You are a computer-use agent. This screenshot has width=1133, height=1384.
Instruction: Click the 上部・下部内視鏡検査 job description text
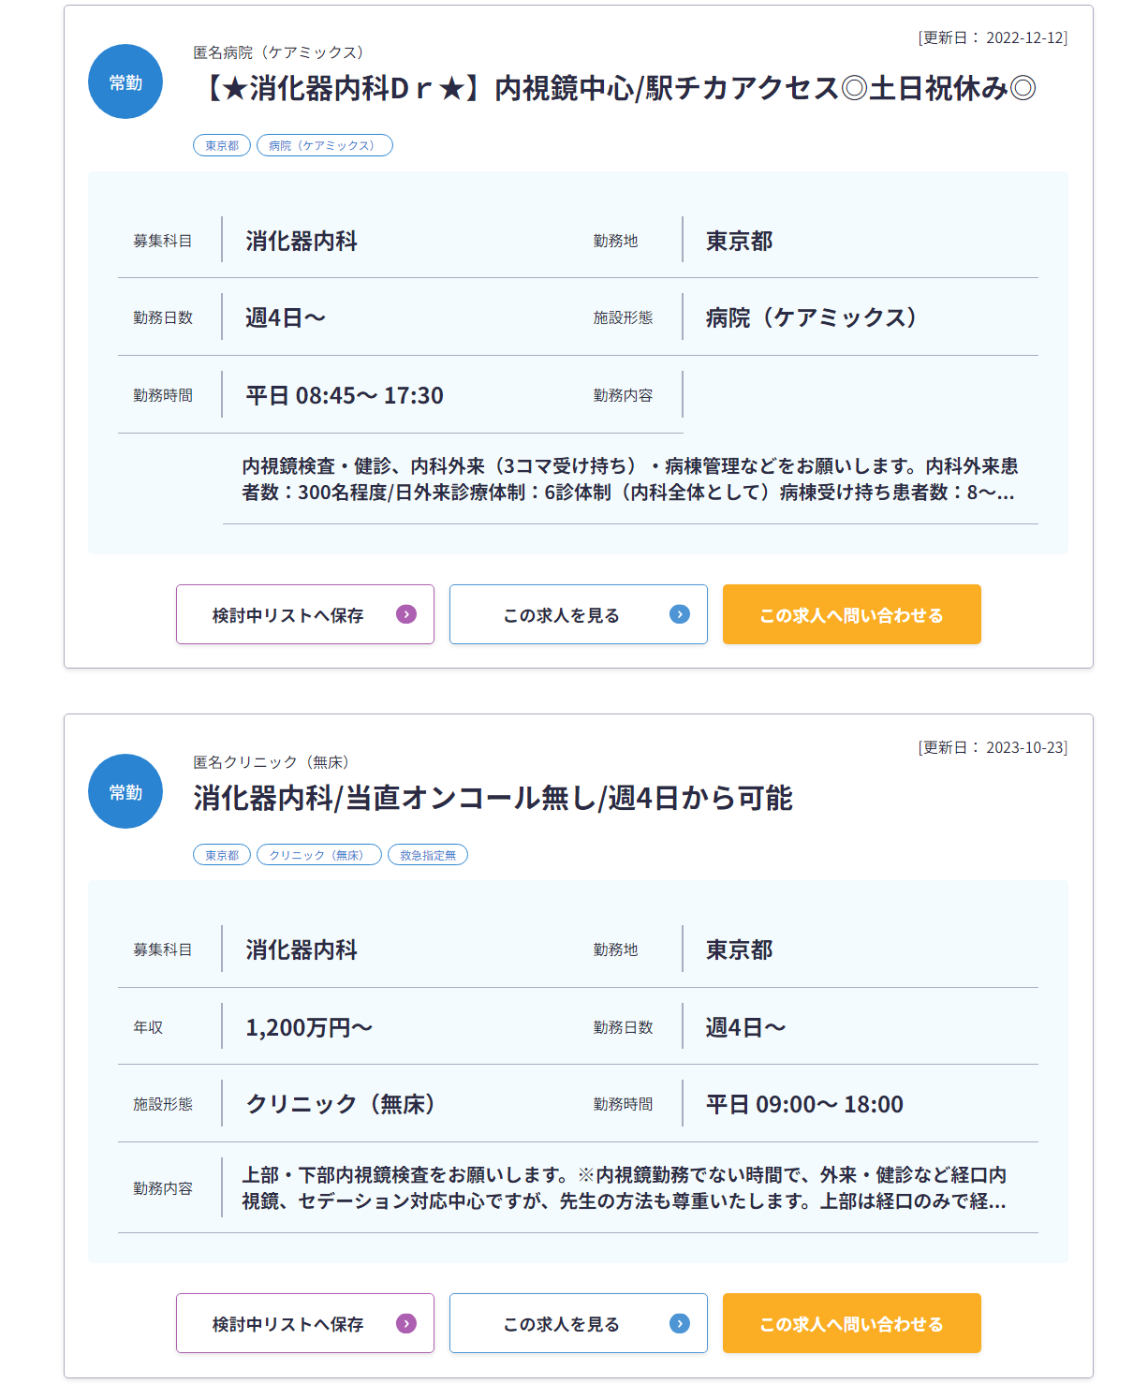point(625,1187)
